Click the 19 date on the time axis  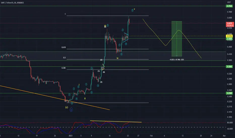point(37,135)
